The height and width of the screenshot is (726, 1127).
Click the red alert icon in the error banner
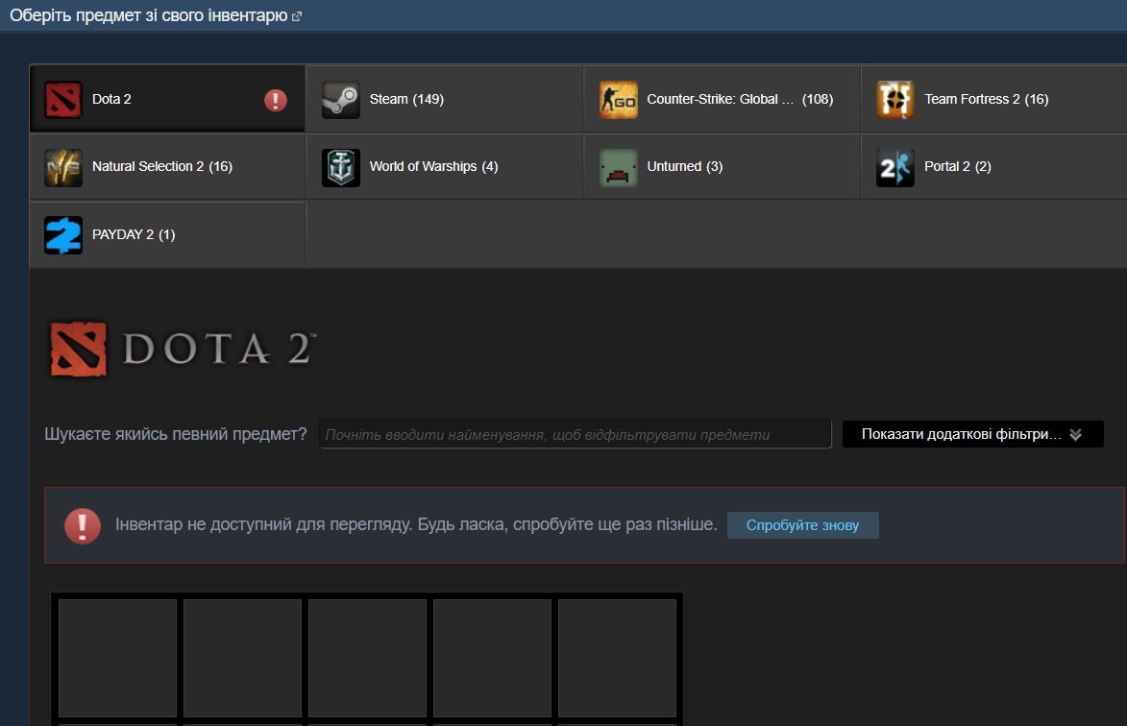click(83, 525)
